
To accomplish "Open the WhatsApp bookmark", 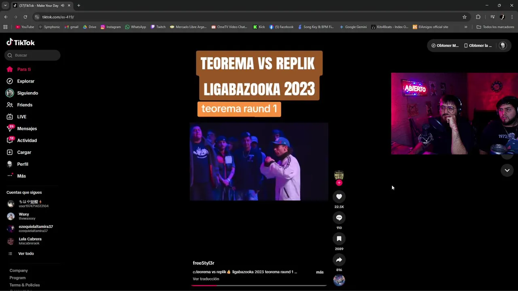I will (136, 27).
